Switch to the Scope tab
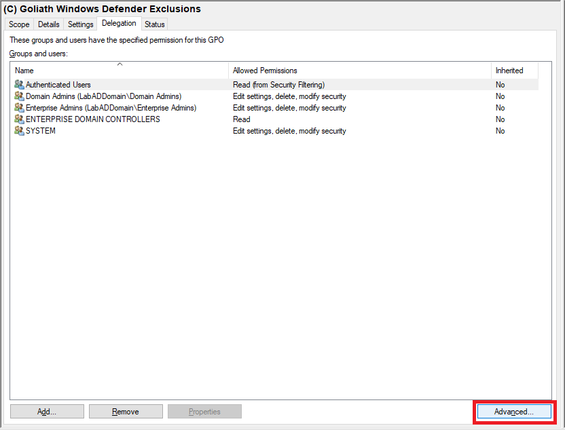This screenshot has height=430, width=565. click(x=19, y=24)
